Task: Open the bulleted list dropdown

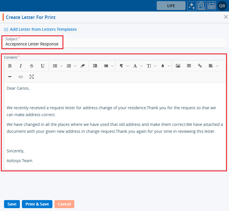Action: pos(58,66)
